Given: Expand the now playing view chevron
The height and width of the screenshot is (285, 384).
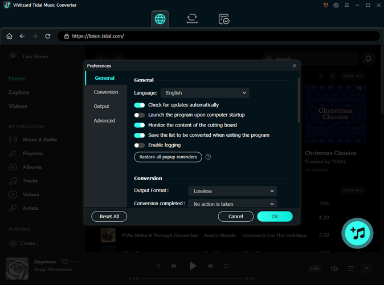Looking at the screenshot, I should click(x=367, y=268).
